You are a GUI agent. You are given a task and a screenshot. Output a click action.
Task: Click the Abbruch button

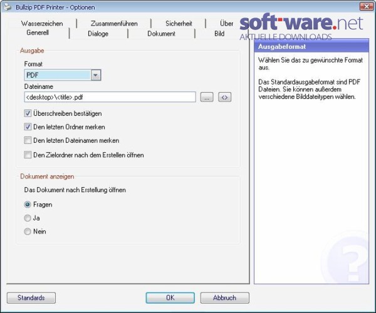225,298
